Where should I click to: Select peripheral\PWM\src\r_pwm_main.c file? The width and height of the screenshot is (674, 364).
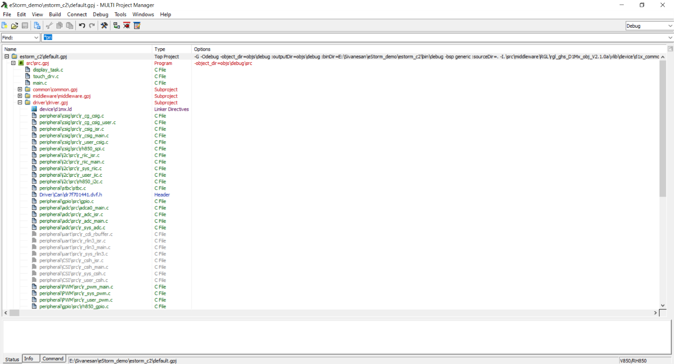coord(76,287)
